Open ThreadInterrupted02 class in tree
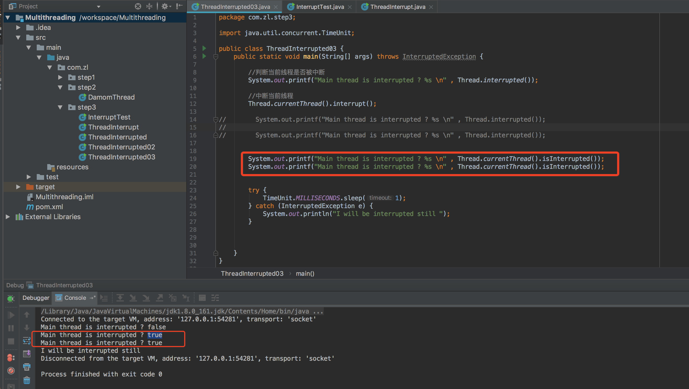This screenshot has height=389, width=689. click(121, 147)
